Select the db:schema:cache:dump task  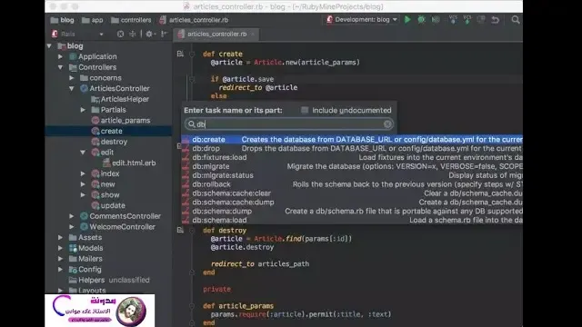[352, 202]
